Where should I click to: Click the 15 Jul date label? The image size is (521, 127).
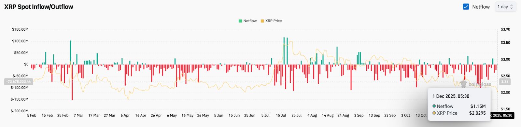pyautogui.click(x=281, y=115)
